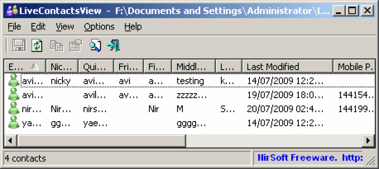Sort by the Middle name column header
Screen dimensions: 379x169
click(194, 66)
